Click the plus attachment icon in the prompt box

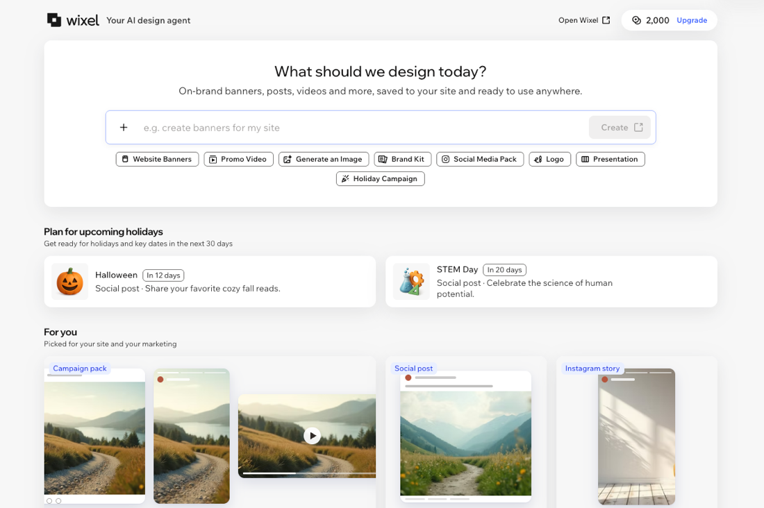tap(124, 127)
